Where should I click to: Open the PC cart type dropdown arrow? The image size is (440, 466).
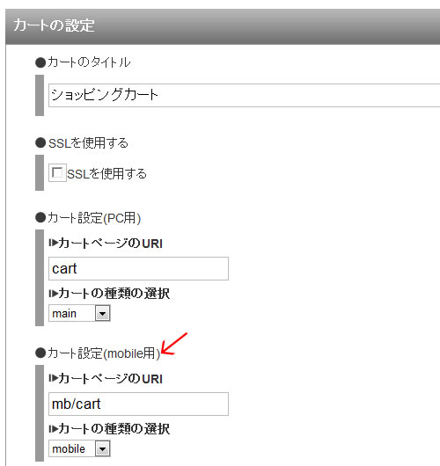click(x=103, y=313)
